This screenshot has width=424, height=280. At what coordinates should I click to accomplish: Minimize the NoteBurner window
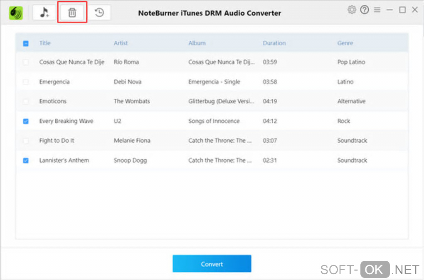tap(389, 10)
